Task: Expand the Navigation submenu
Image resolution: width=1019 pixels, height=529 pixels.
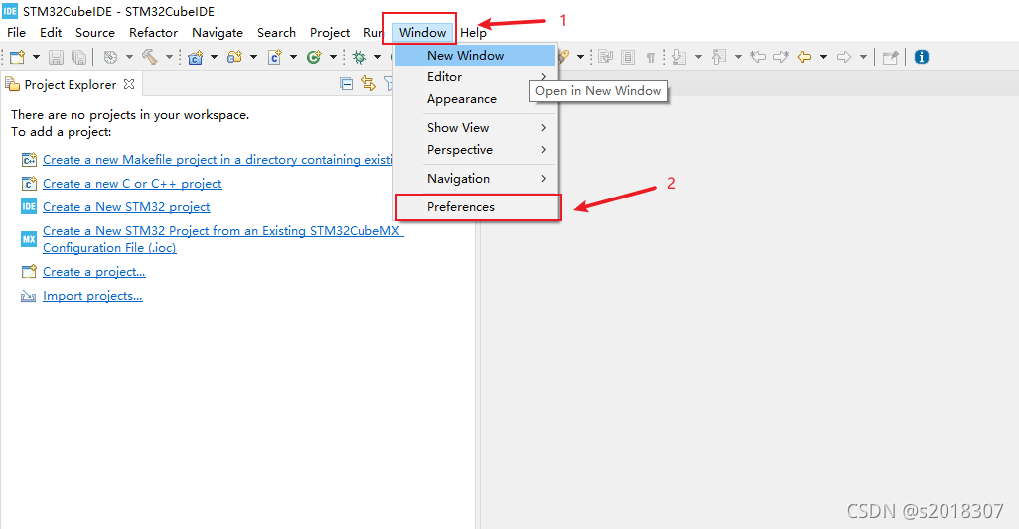Action: pos(475,179)
